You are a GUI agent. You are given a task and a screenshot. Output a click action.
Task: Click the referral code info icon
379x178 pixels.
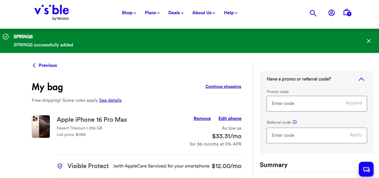[295, 122]
